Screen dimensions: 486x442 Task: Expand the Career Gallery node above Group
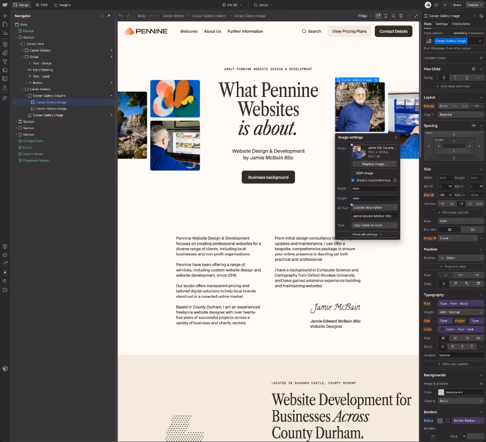pos(23,51)
